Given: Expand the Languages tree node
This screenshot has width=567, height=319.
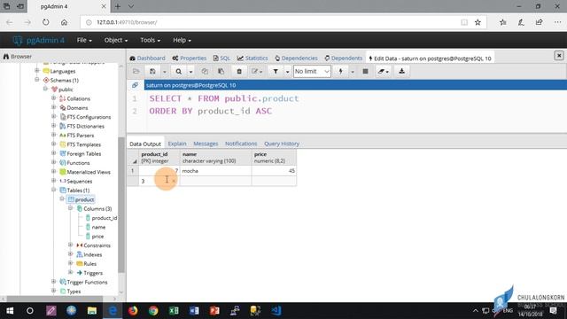Looking at the screenshot, I should (x=37, y=71).
